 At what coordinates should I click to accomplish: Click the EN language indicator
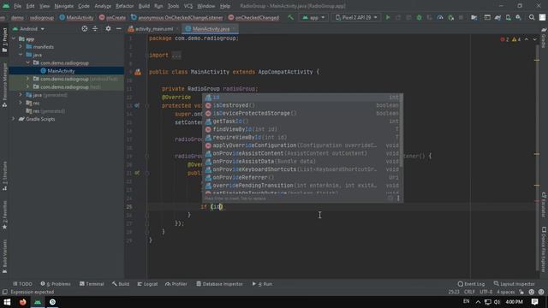click(466, 301)
